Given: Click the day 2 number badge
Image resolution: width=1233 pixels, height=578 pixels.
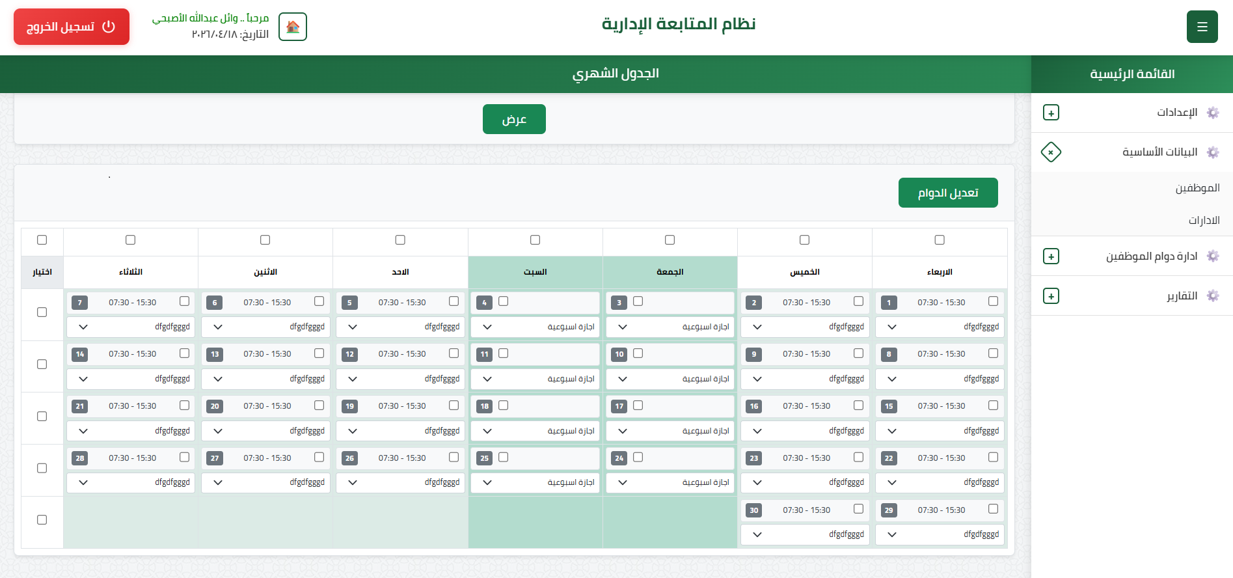Looking at the screenshot, I should [754, 303].
